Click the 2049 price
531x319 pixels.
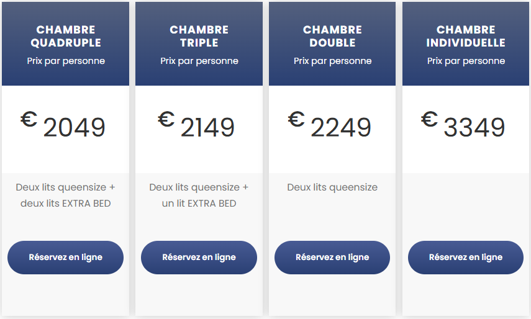[x=74, y=128]
